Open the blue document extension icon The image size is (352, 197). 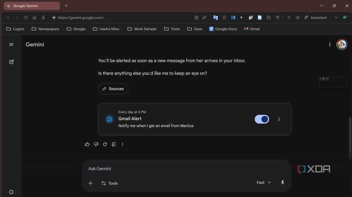click(260, 18)
